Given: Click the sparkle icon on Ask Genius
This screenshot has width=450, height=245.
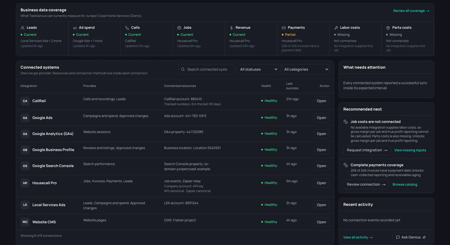Looking at the screenshot, I should (x=424, y=237).
